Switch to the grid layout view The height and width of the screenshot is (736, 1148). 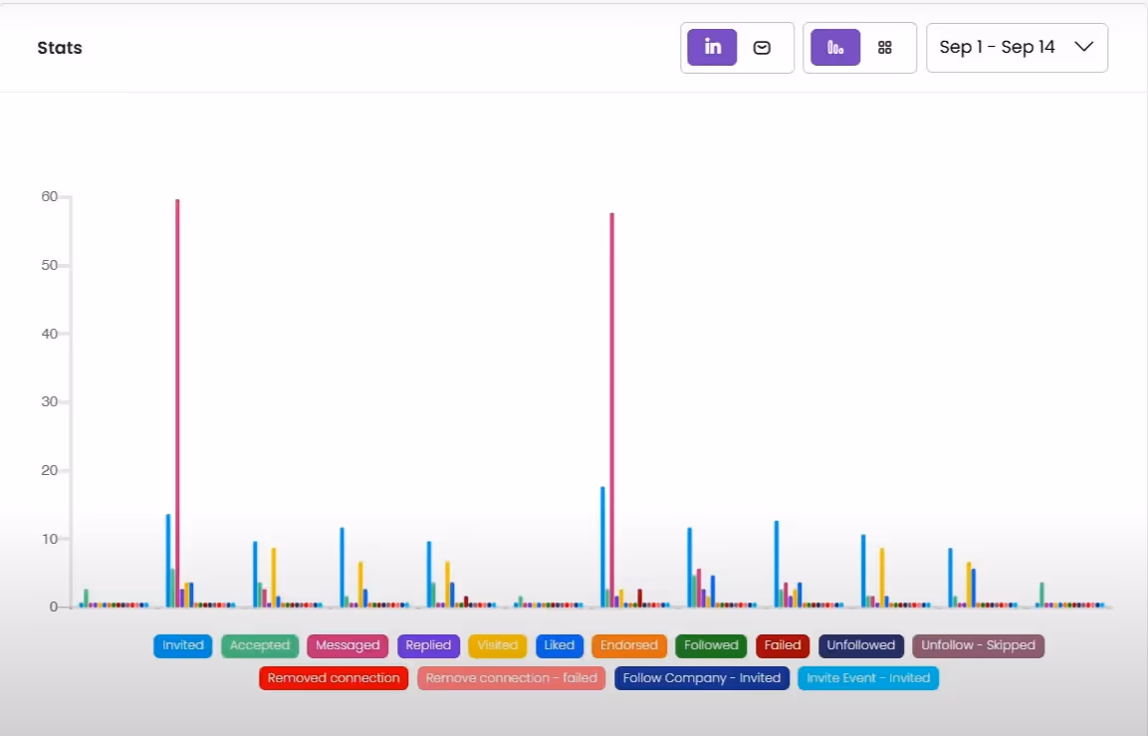point(885,47)
